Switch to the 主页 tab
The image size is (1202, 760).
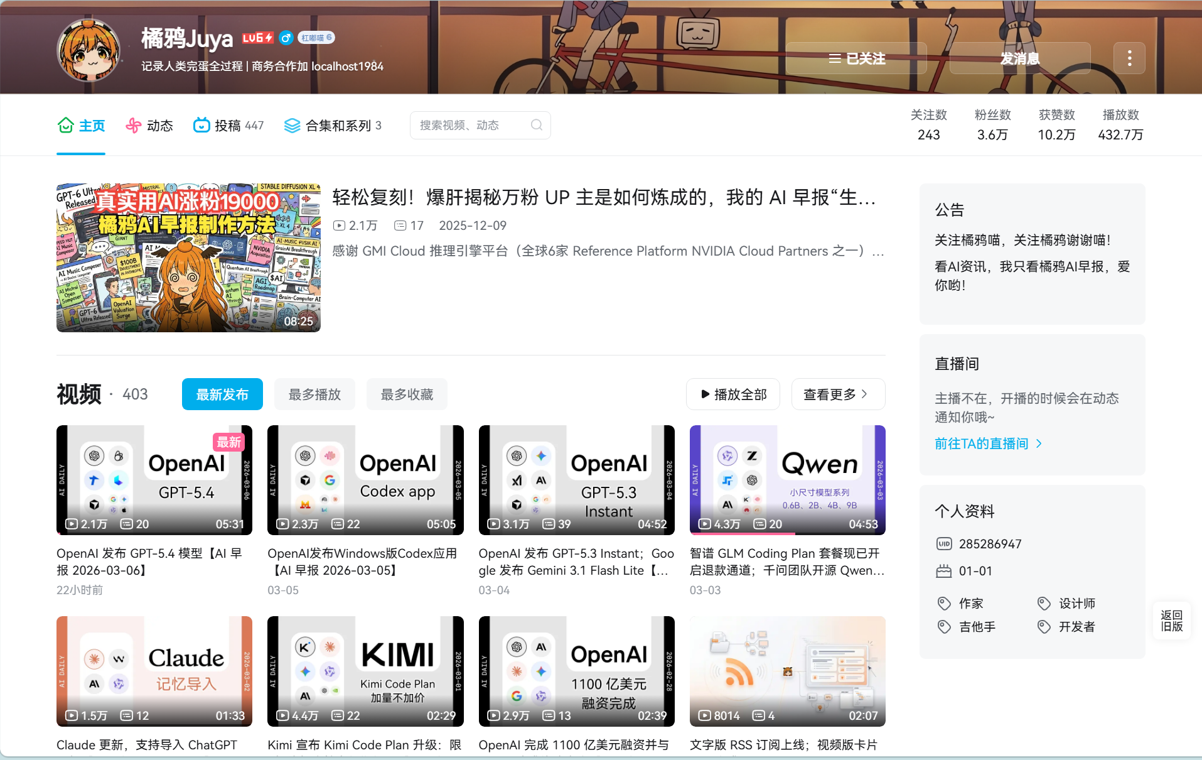(81, 126)
